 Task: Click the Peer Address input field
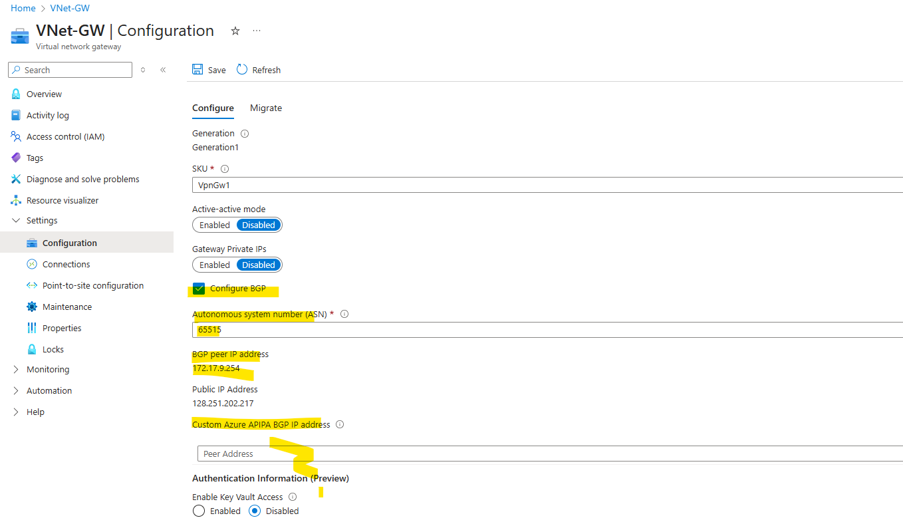pyautogui.click(x=550, y=454)
